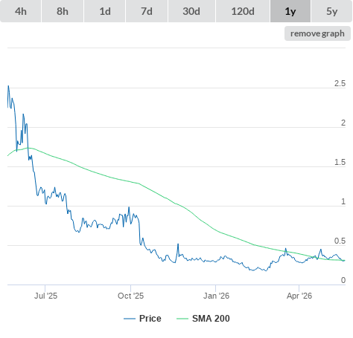Image resolution: width=353 pixels, height=338 pixels.
Task: Select the 120d range tab
Action: (243, 11)
